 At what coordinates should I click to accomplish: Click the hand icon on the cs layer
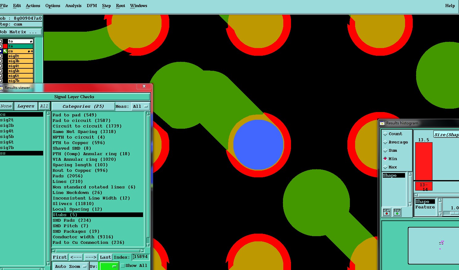click(x=29, y=51)
